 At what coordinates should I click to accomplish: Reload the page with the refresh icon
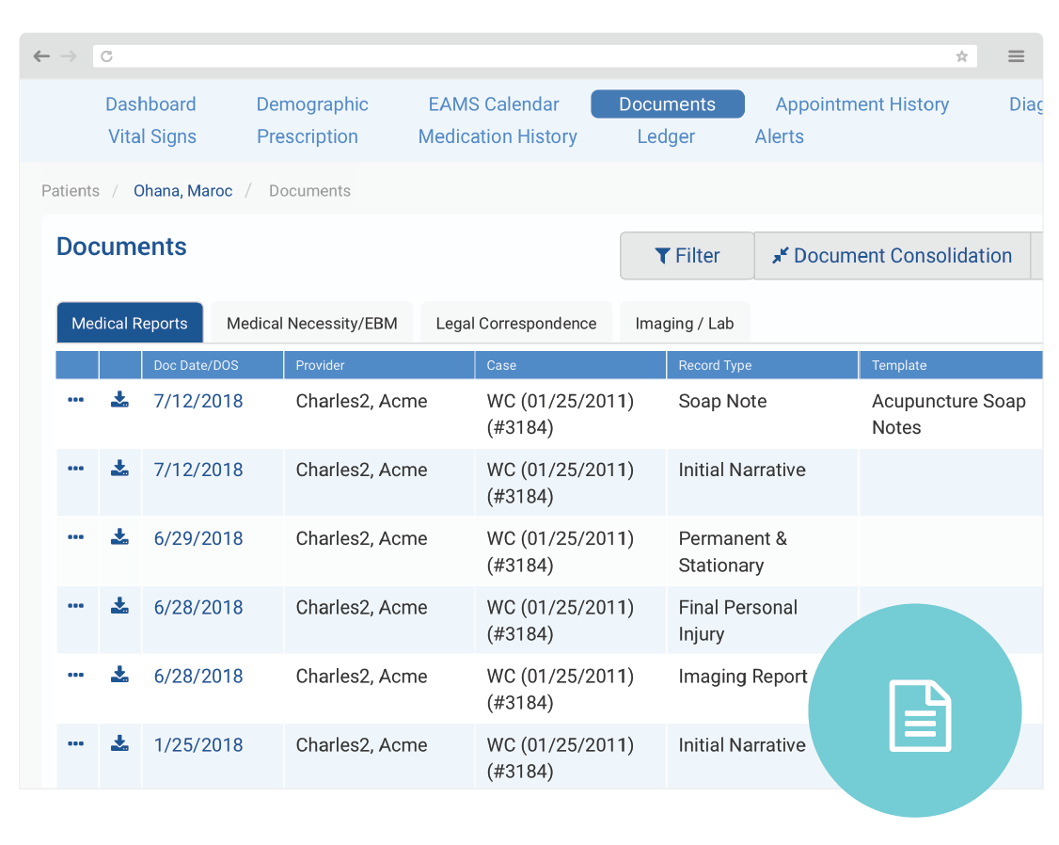coord(106,56)
